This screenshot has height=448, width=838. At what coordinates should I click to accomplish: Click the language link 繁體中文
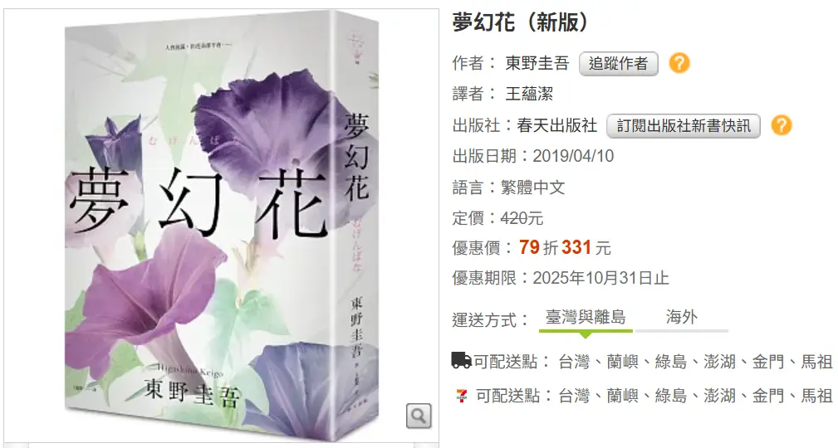[533, 187]
